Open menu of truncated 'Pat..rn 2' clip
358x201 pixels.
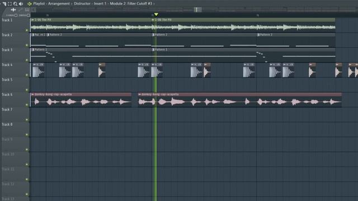(x=32, y=35)
